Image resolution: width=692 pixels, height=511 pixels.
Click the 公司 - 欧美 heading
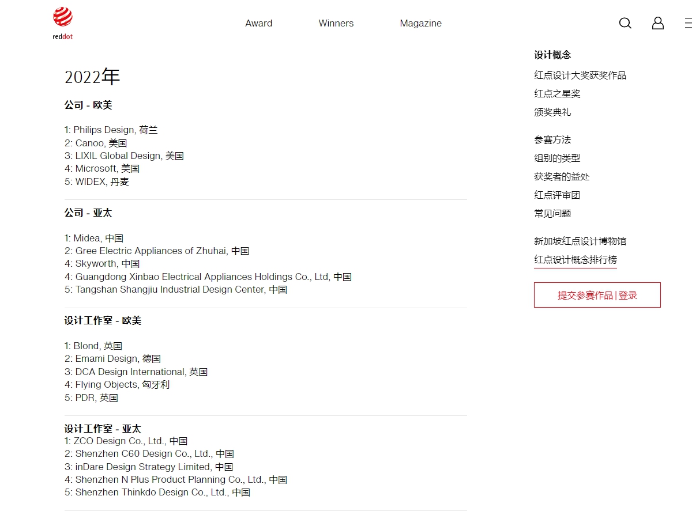click(88, 105)
